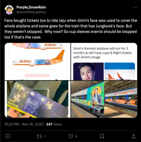Viewport: 141px width, 142px height.
Task: Click the like count number 6
Action: coord(76,136)
